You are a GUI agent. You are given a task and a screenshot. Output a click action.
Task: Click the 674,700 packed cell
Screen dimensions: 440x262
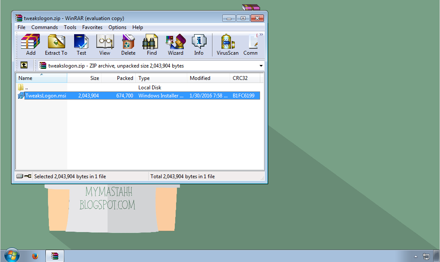click(125, 96)
